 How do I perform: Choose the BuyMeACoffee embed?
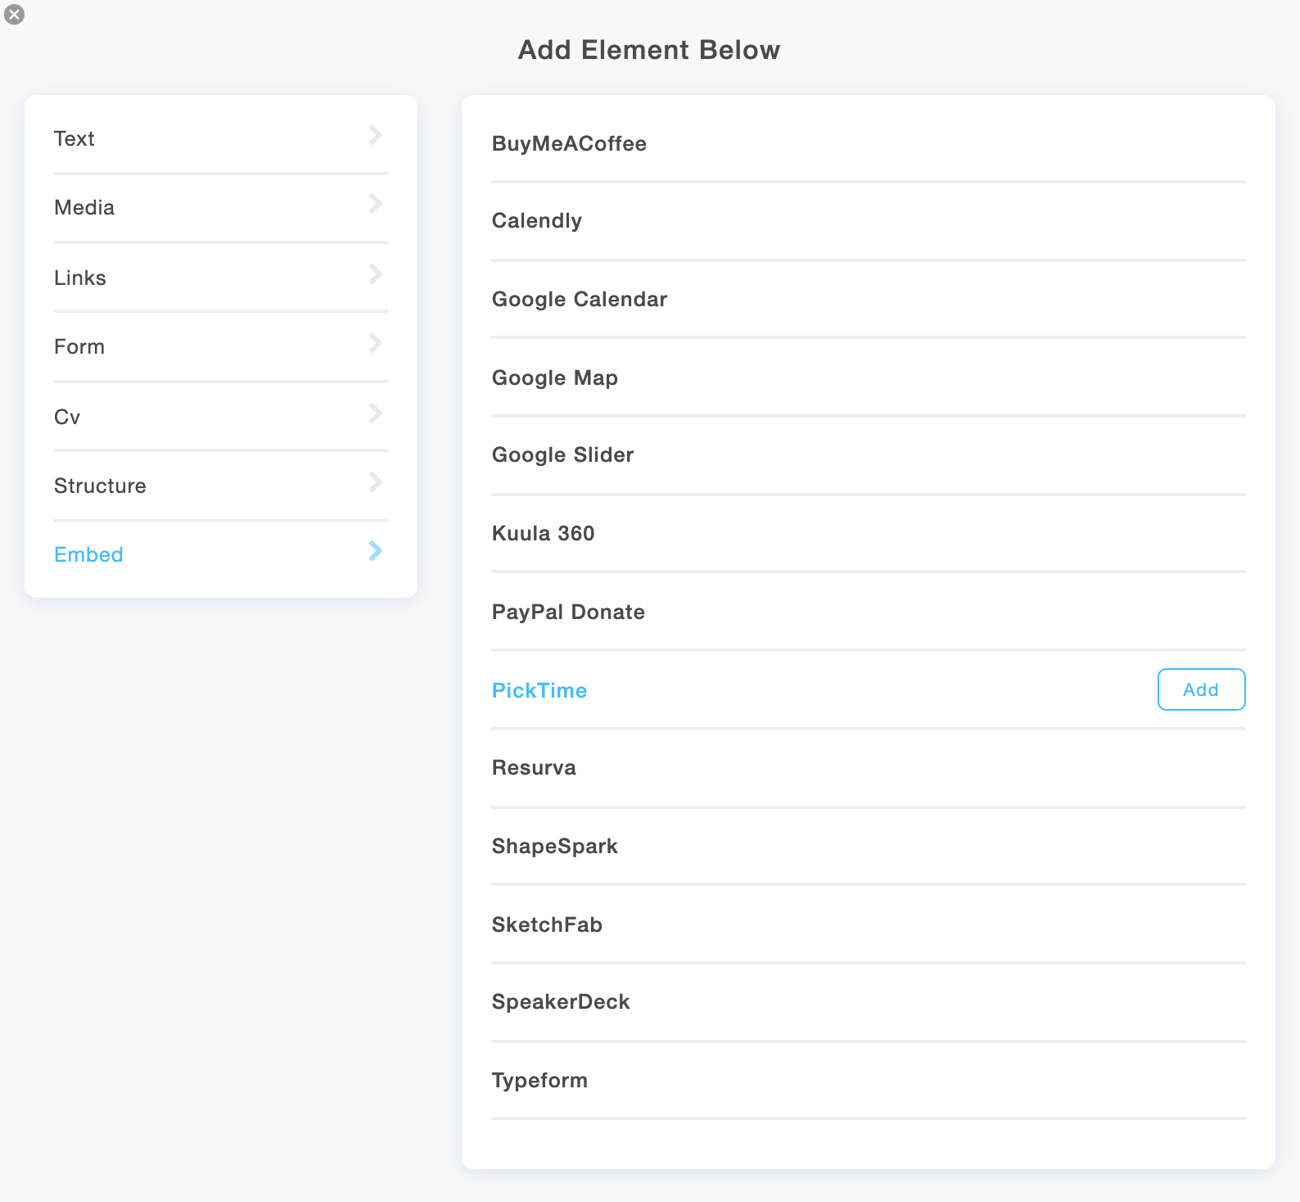coord(868,143)
